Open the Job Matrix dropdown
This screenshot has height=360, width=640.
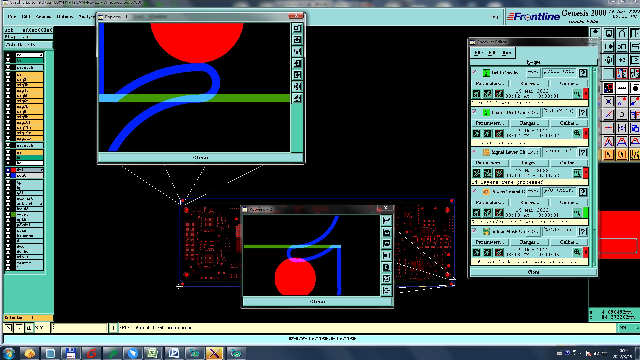28,45
